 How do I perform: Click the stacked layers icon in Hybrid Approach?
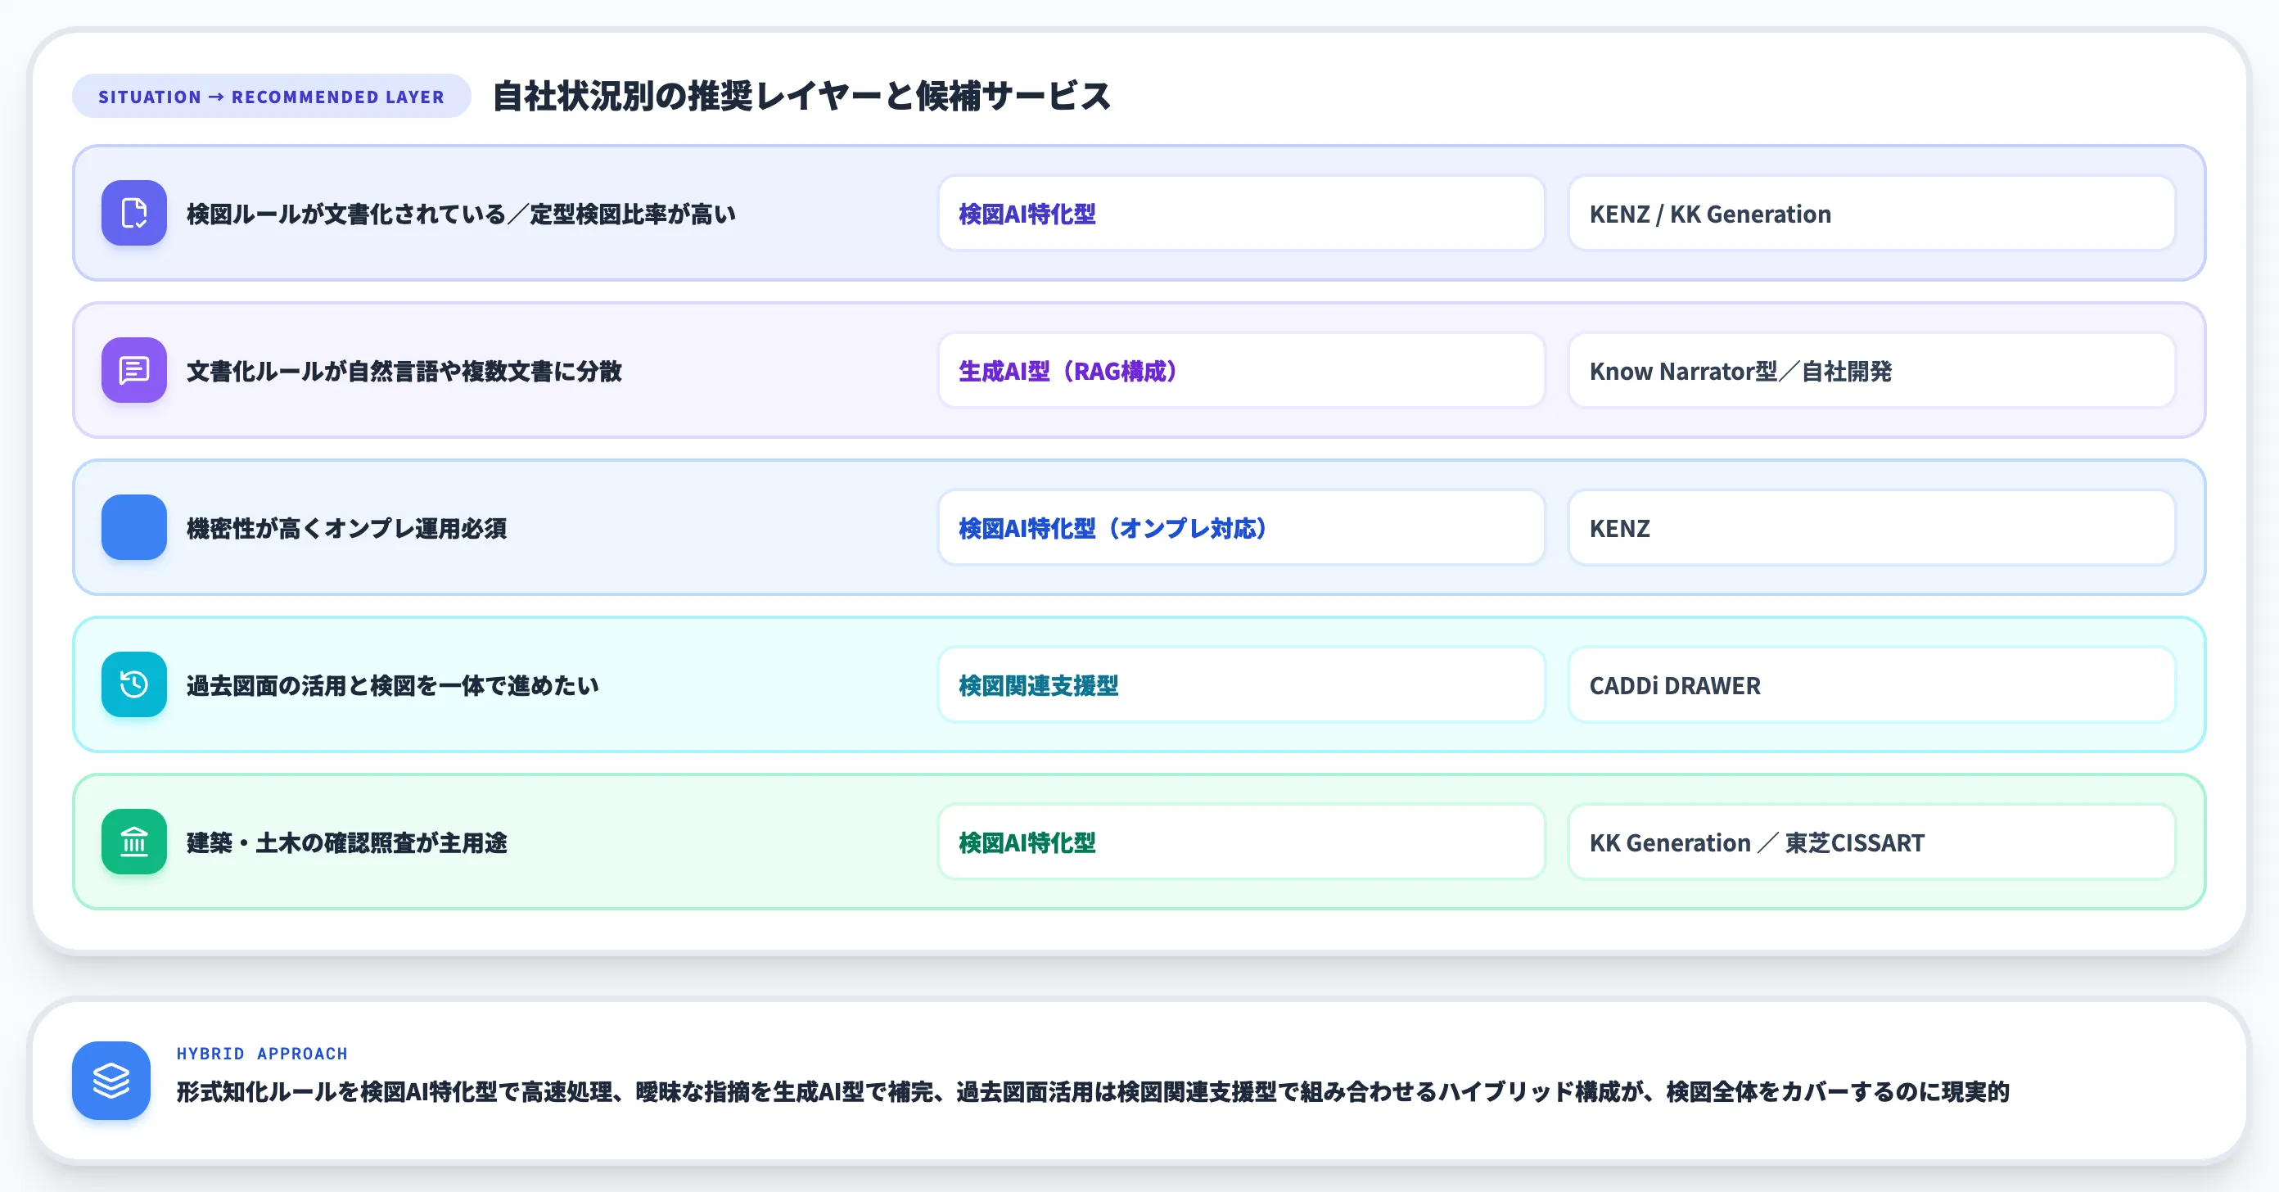(x=111, y=1081)
